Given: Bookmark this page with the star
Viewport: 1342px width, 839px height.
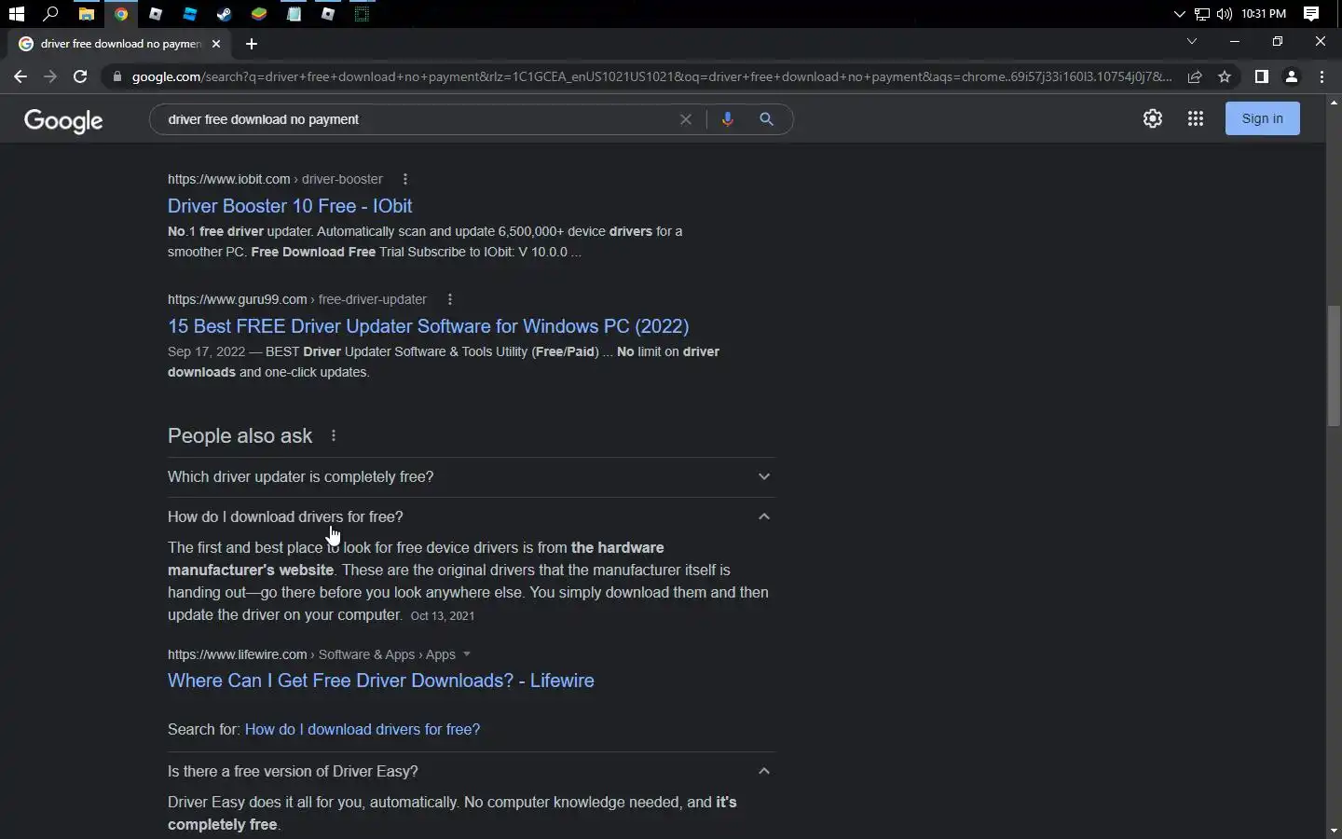Looking at the screenshot, I should pos(1225,76).
